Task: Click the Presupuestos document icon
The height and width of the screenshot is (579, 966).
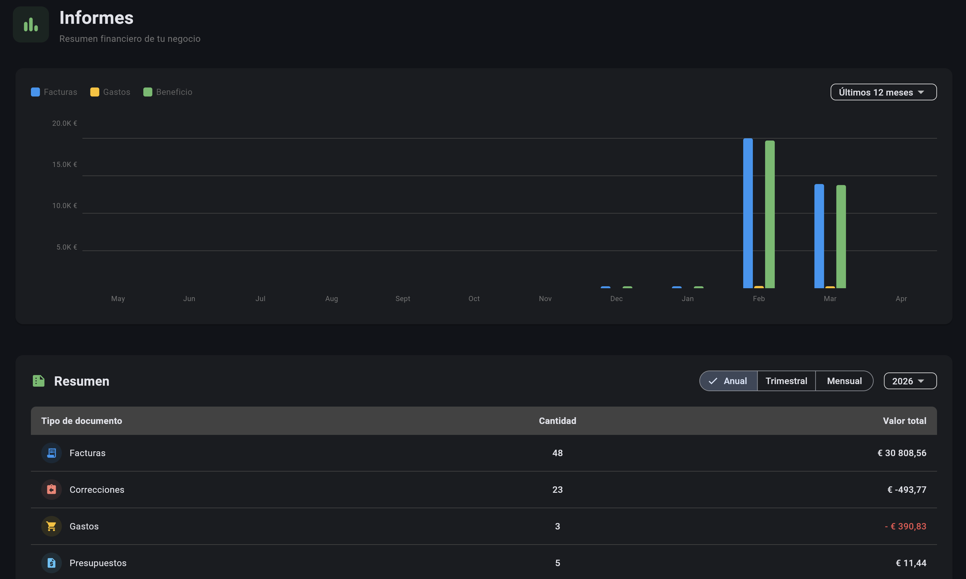Action: (52, 563)
